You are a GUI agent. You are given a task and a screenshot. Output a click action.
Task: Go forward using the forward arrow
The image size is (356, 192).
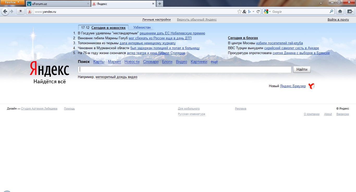point(12,11)
